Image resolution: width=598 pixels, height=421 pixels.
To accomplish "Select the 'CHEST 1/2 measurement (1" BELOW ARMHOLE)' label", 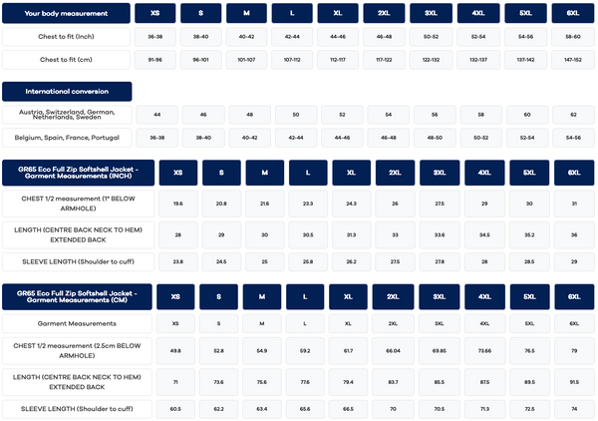I will [x=78, y=204].
